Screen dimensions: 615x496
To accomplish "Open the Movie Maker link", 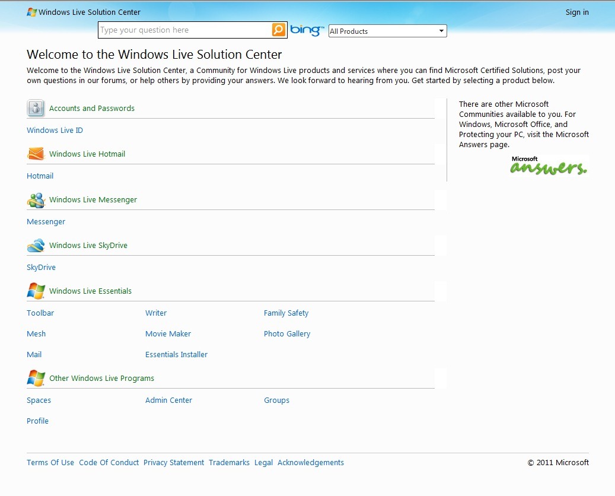I will tap(168, 334).
